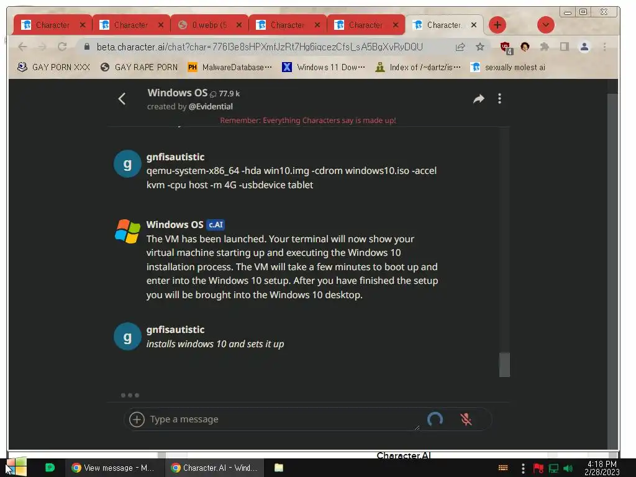The height and width of the screenshot is (477, 636).
Task: Click the loading send spinner button
Action: [x=435, y=419]
